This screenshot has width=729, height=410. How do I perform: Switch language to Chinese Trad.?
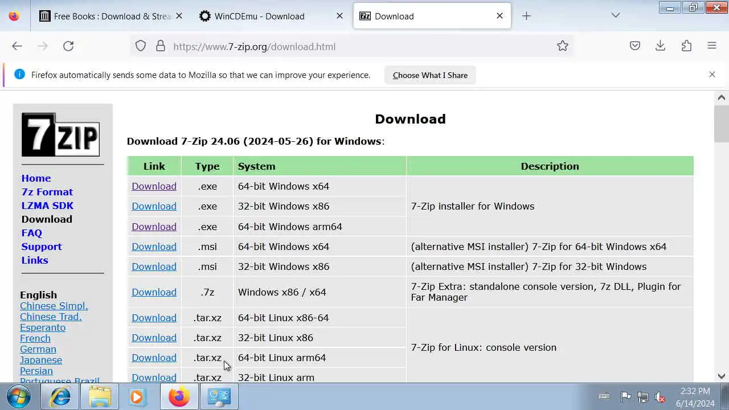coord(51,317)
